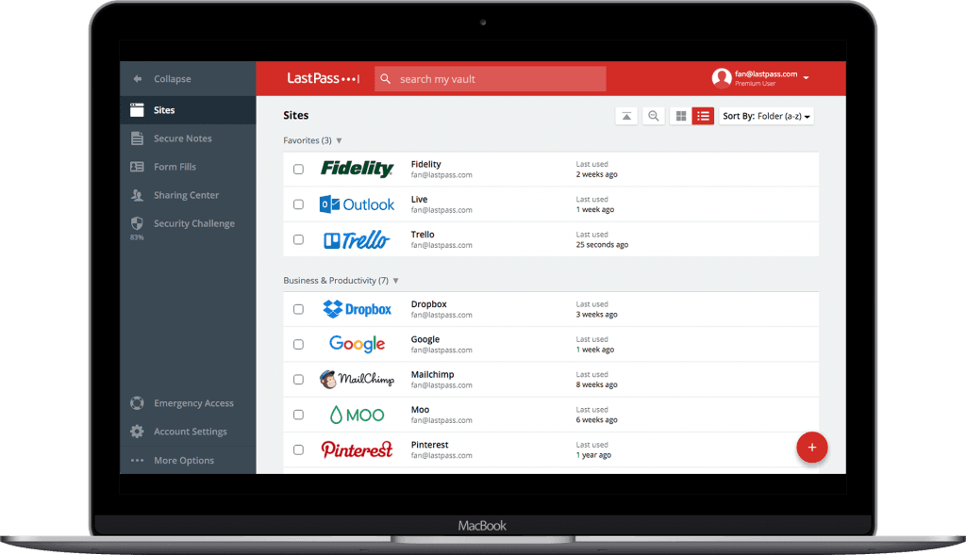Collapse the left sidebar
Image resolution: width=966 pixels, height=555 pixels.
click(x=172, y=79)
